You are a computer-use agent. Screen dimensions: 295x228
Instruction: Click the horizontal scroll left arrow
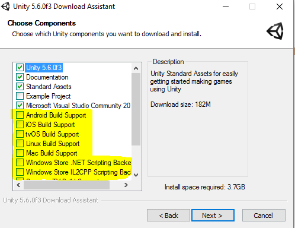pos(18,185)
